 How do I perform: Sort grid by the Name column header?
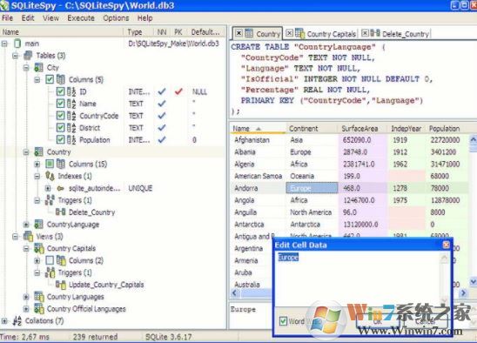[258, 129]
